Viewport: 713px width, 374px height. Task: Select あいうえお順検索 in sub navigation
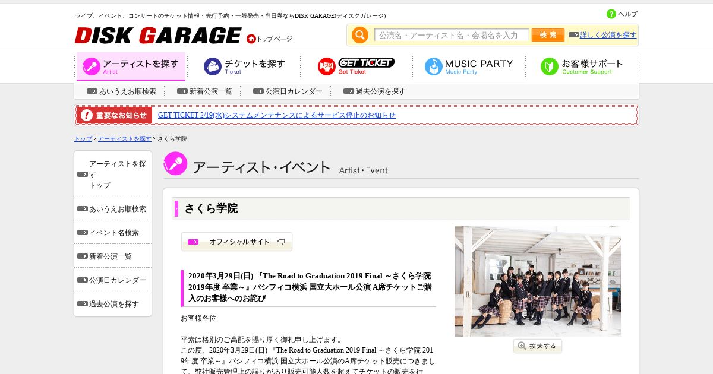tap(128, 91)
